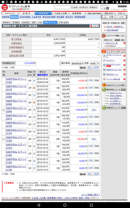Click the search magnifier 株価 button

tap(74, 7)
